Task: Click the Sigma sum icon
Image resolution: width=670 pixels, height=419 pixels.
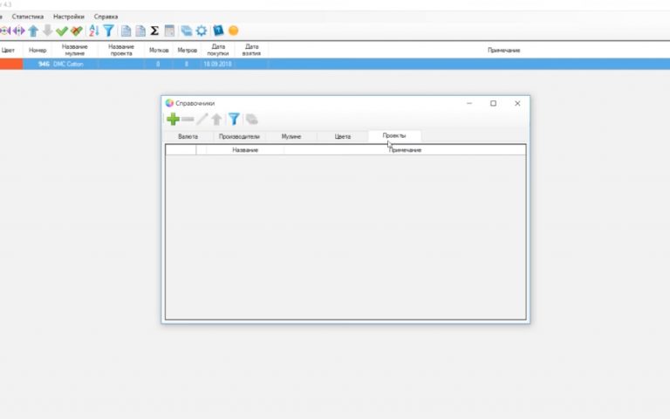Action: click(154, 31)
